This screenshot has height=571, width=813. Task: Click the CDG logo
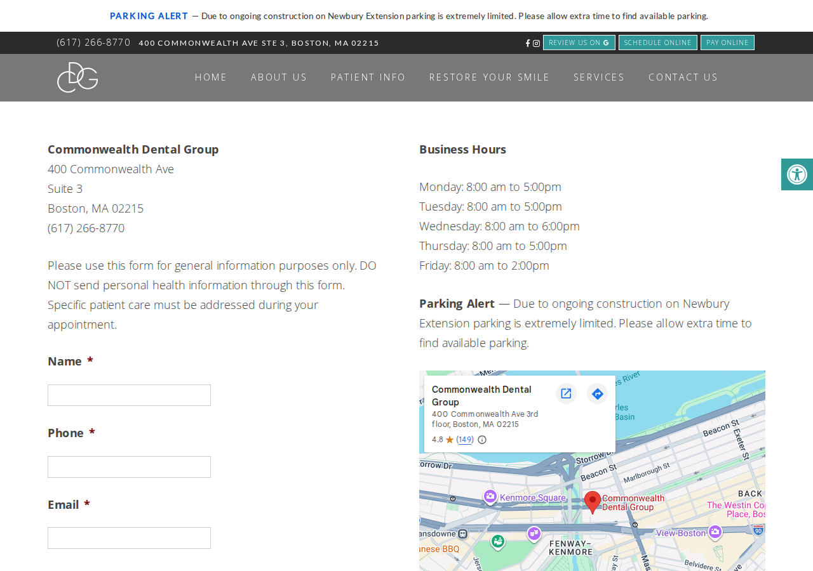point(77,77)
